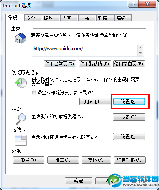
Task: Click homepage address box scroll down arrow
Action: 140,53
